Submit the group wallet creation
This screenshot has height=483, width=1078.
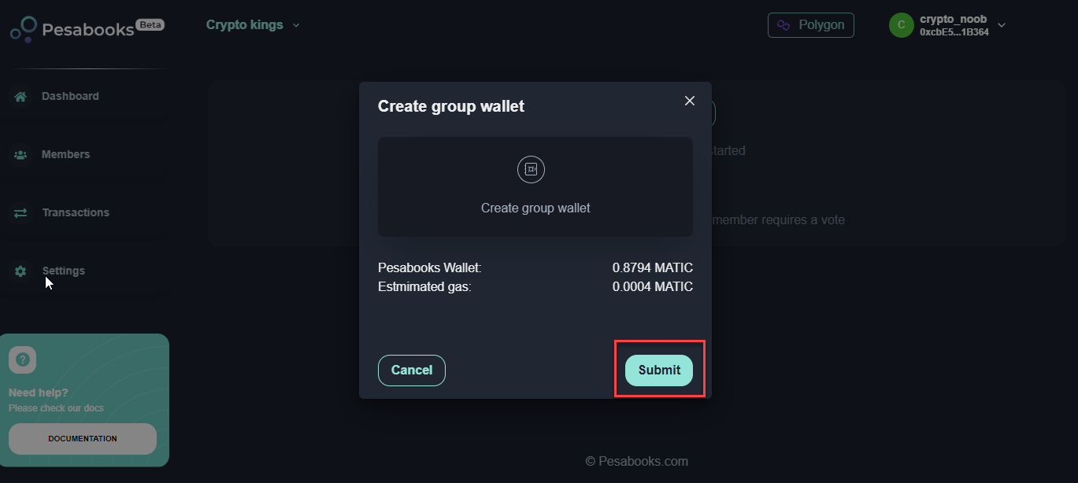coord(659,371)
